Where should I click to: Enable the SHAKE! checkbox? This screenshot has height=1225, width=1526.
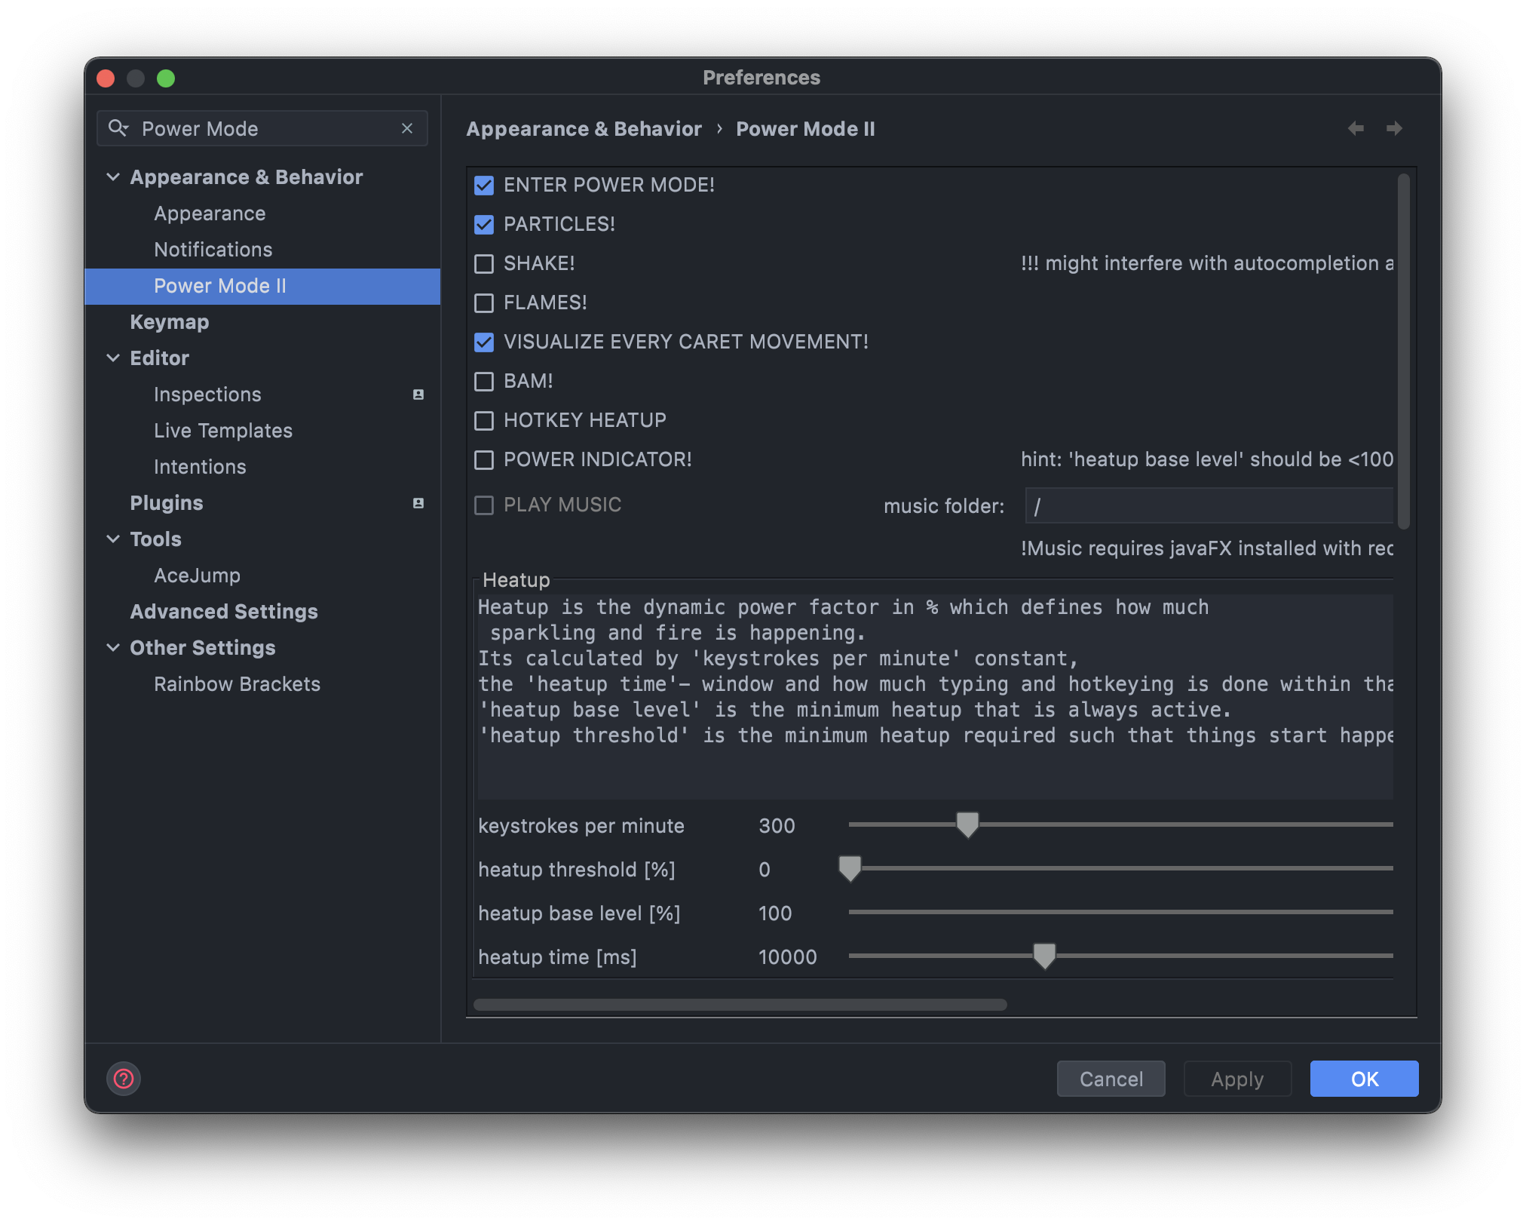pyautogui.click(x=484, y=264)
